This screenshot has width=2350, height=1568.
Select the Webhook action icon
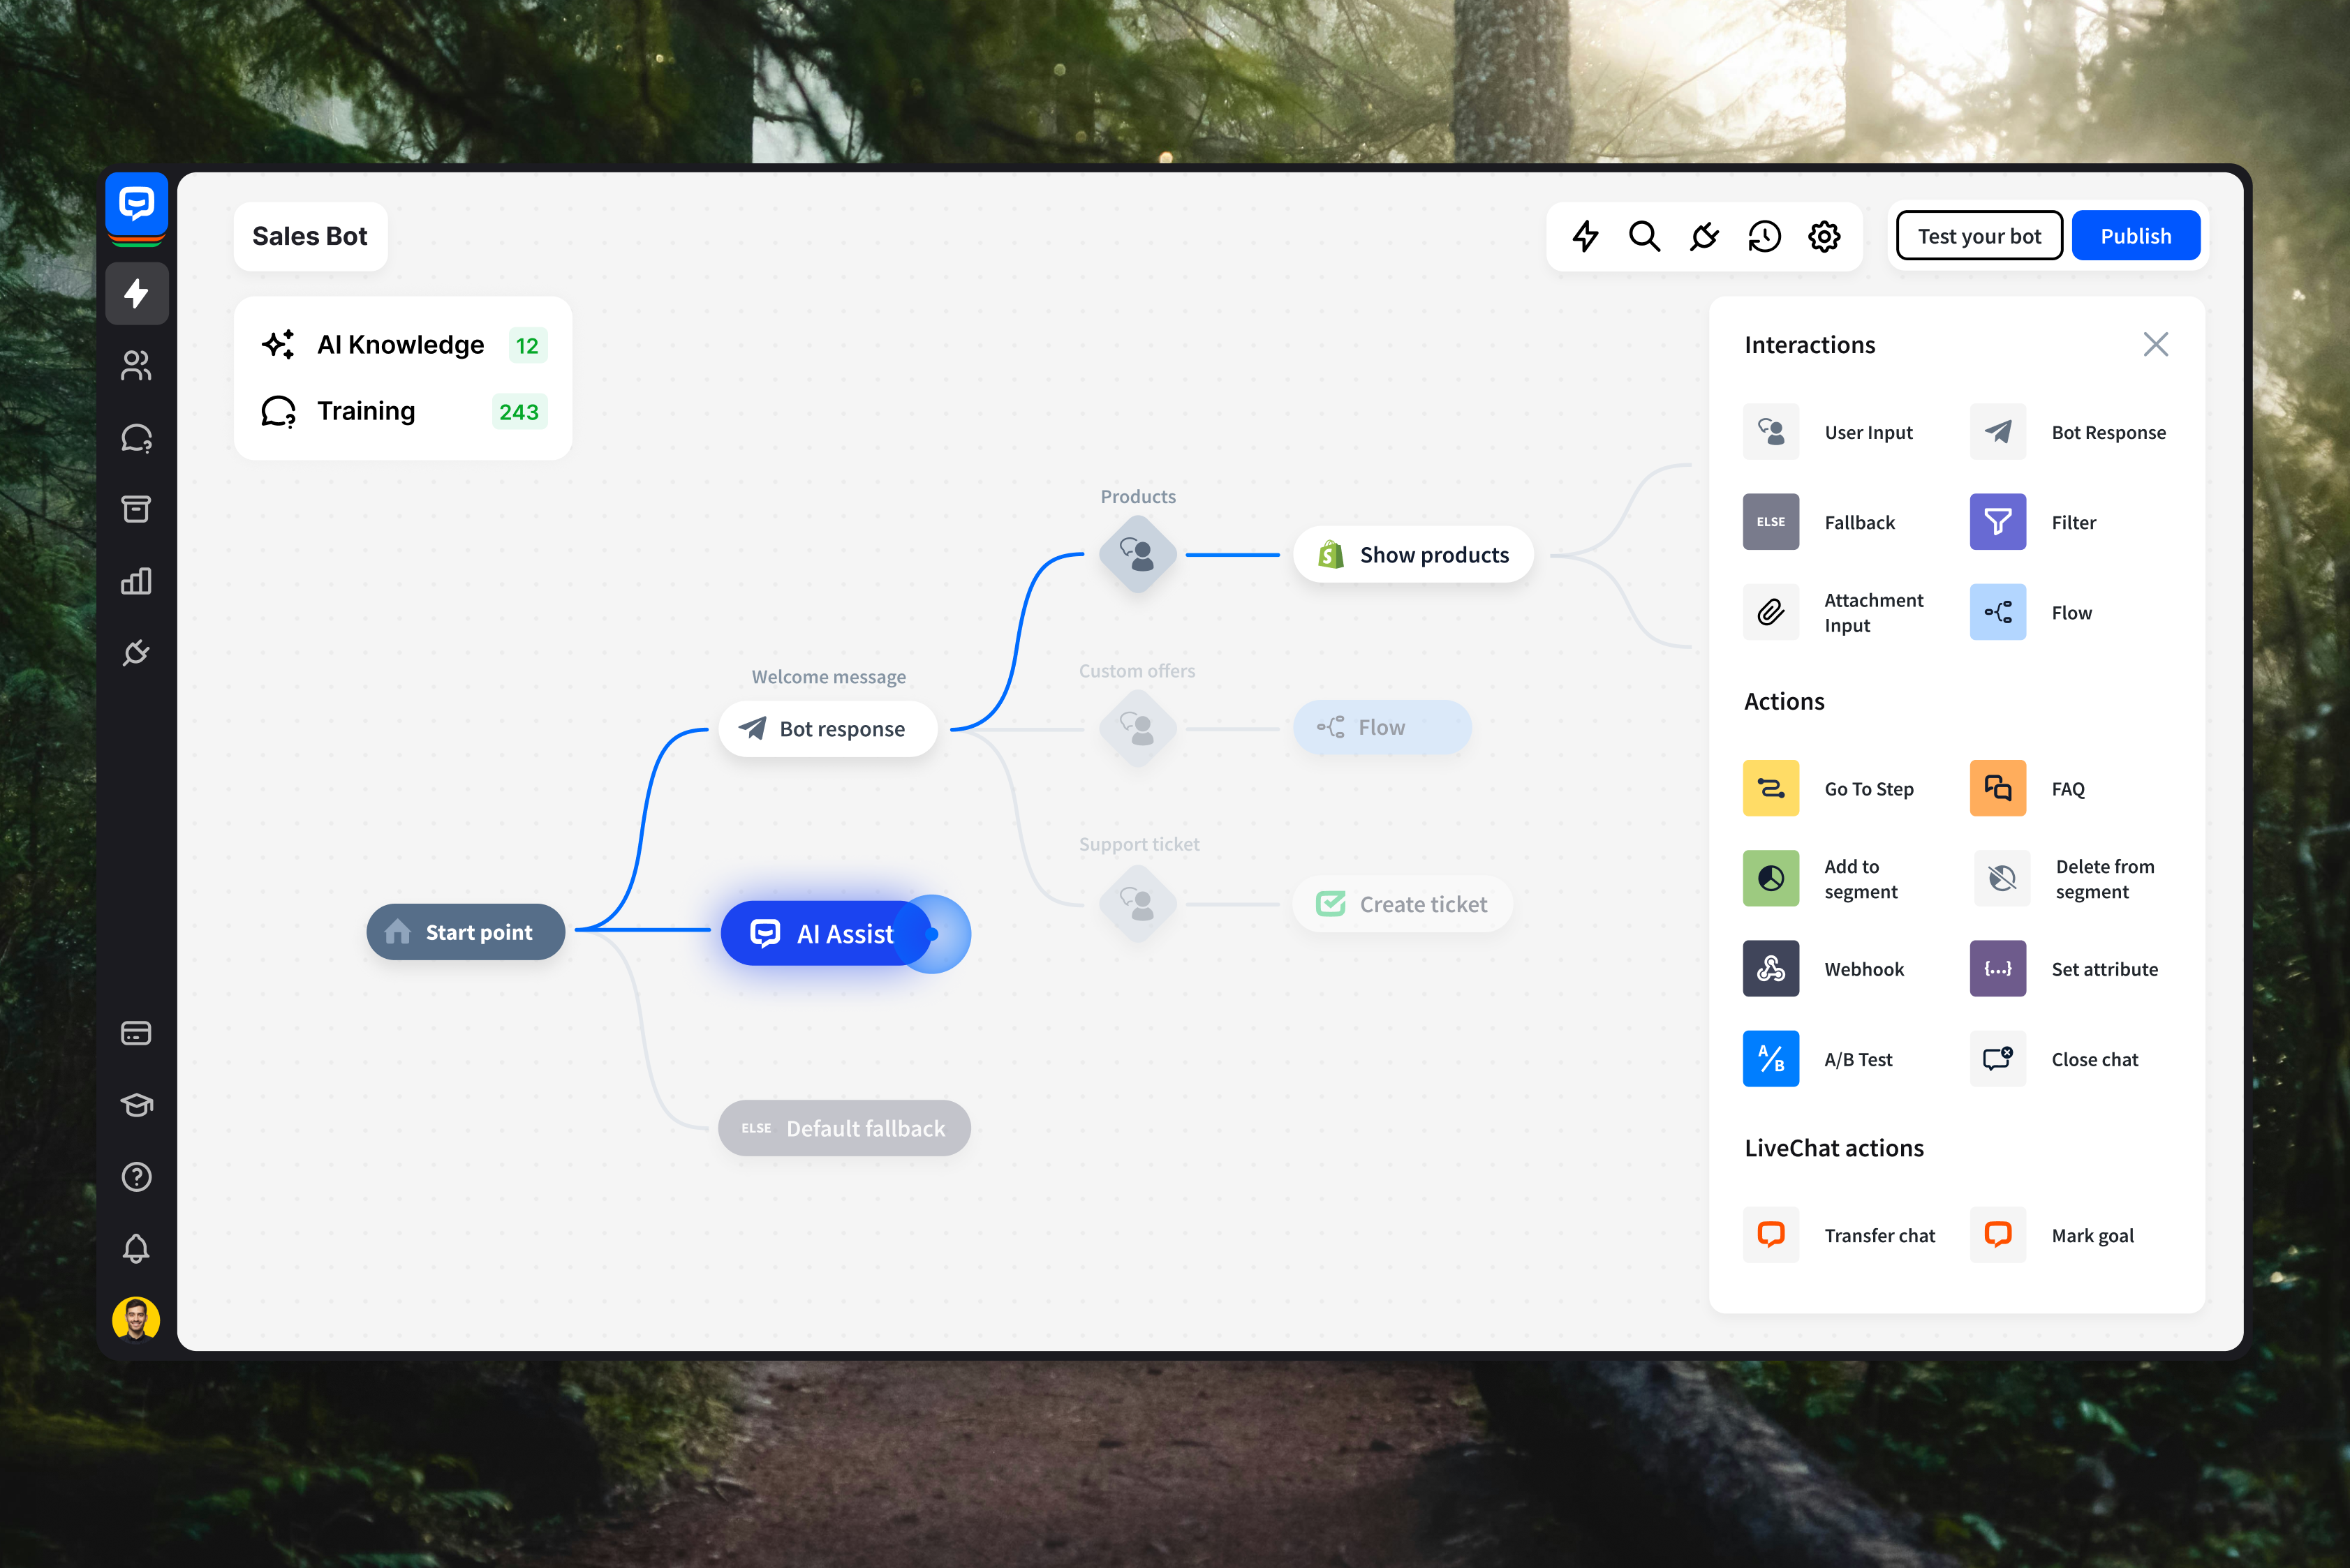(x=1771, y=968)
